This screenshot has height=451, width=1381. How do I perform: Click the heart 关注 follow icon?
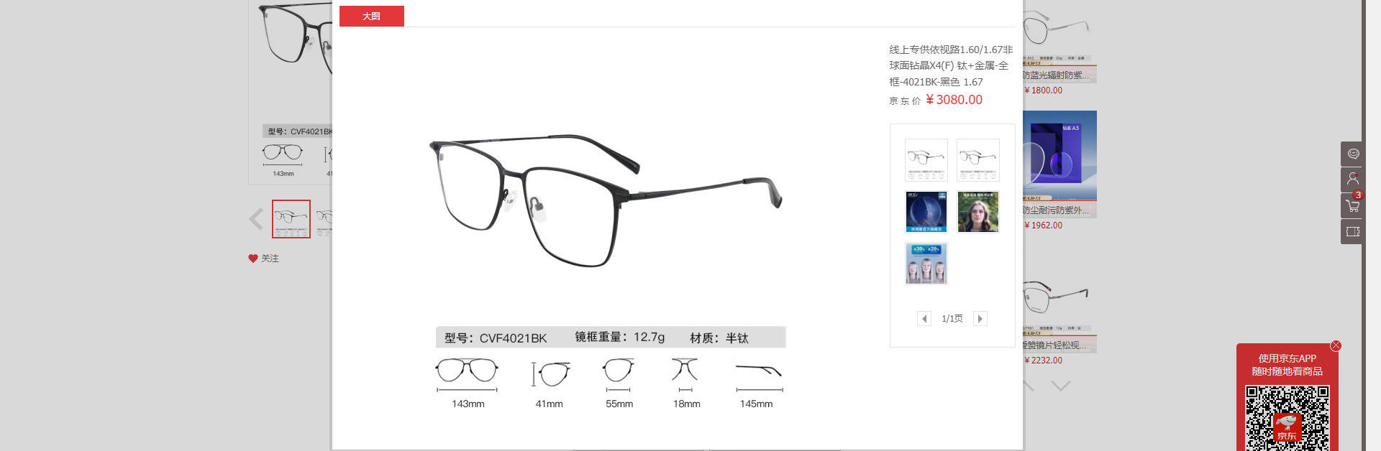tap(253, 259)
